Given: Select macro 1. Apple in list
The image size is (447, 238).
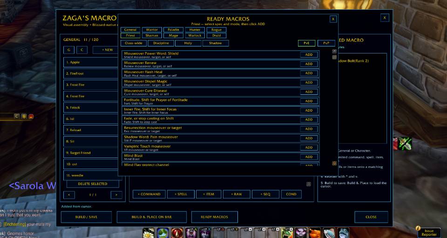Looking at the screenshot, I should click(x=91, y=62).
